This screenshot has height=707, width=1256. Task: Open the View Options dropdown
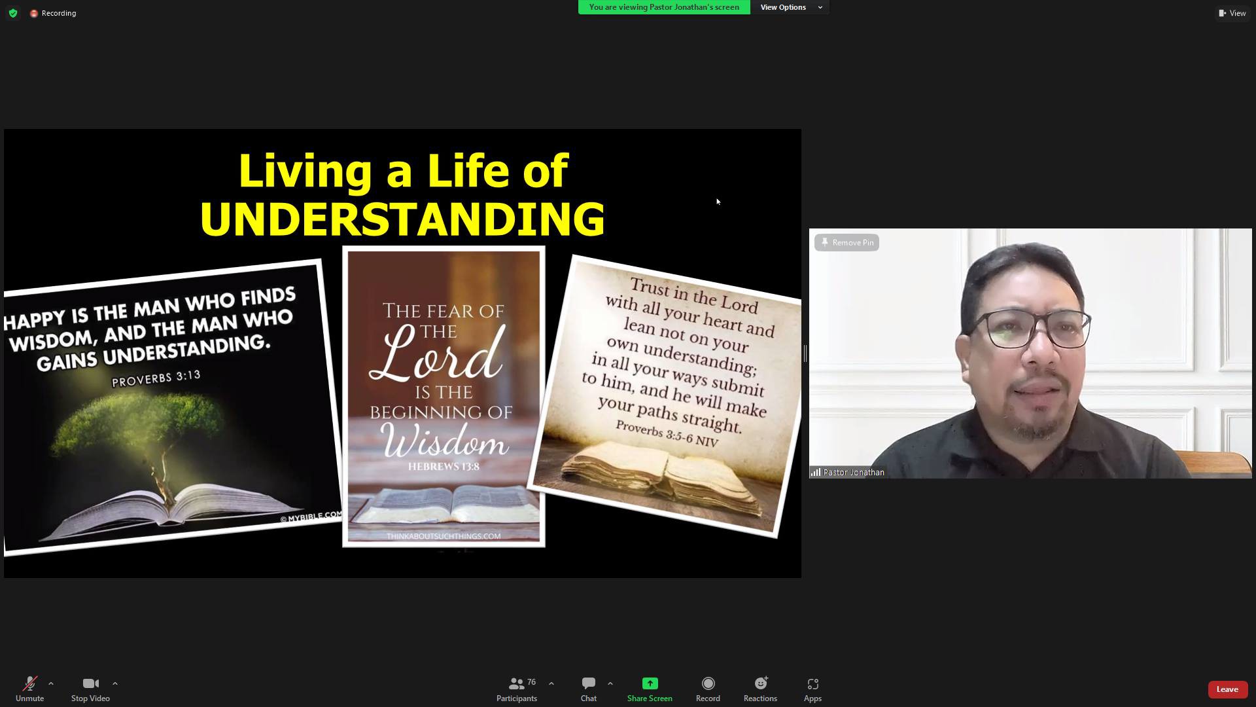[x=790, y=7]
